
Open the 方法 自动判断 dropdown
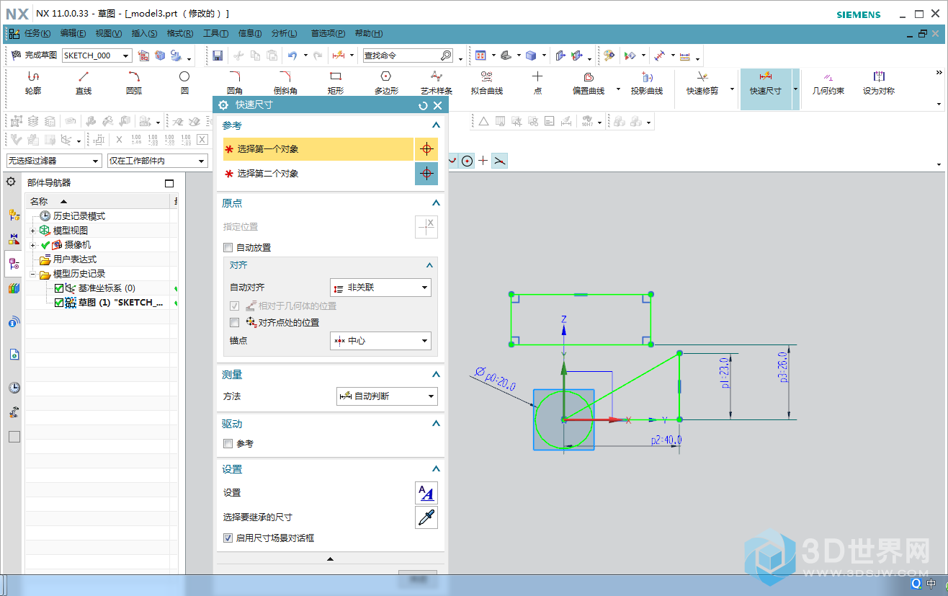[387, 396]
